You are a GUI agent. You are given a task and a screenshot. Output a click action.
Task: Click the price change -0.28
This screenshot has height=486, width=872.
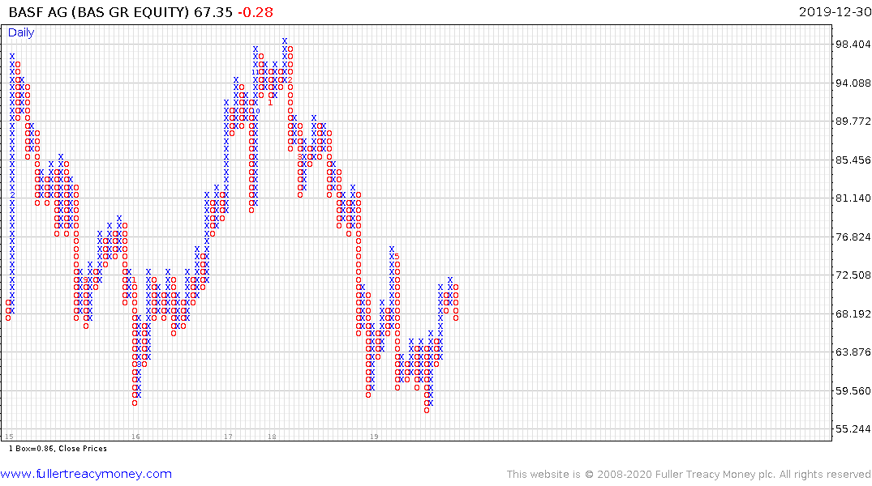point(256,12)
